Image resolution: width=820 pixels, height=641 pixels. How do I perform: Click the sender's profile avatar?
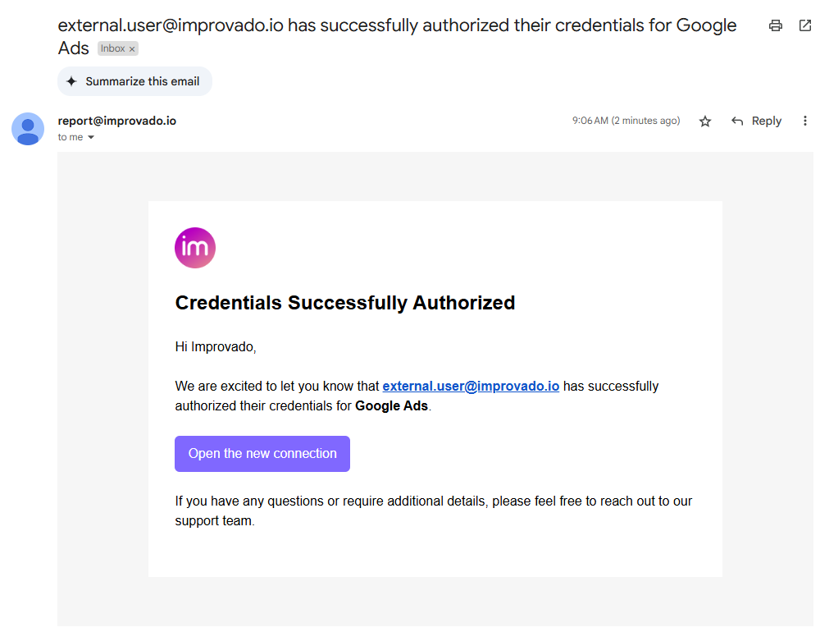pyautogui.click(x=28, y=129)
